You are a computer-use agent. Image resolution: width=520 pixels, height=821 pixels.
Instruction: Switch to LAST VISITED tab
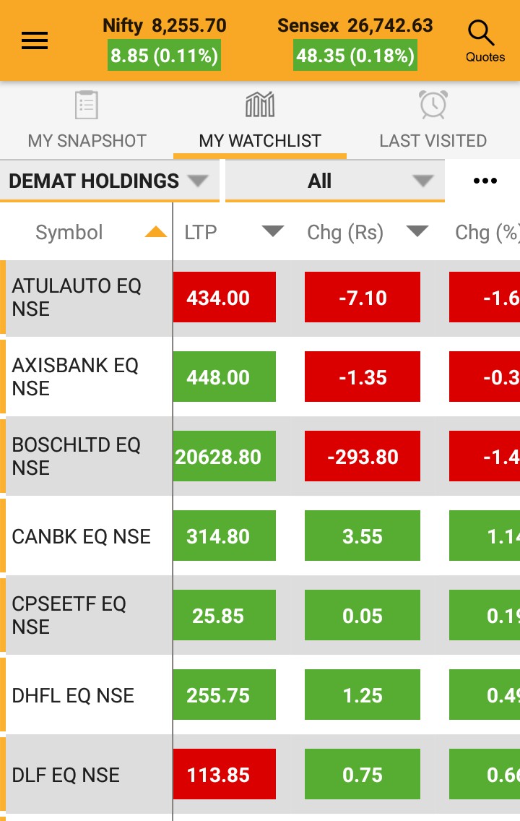[x=433, y=140]
